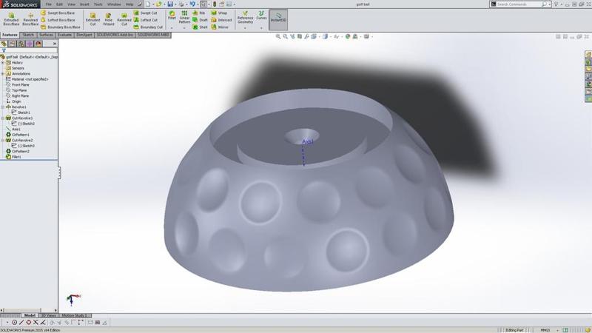
Task: Open Reference Geometry options
Action: [245, 17]
